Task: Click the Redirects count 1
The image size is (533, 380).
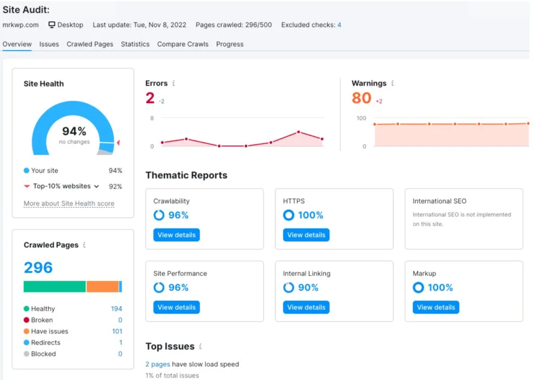Action: [121, 343]
